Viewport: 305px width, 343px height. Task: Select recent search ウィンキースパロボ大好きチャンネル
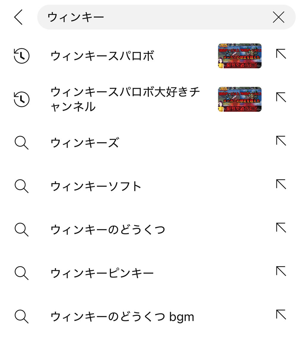tap(125, 99)
